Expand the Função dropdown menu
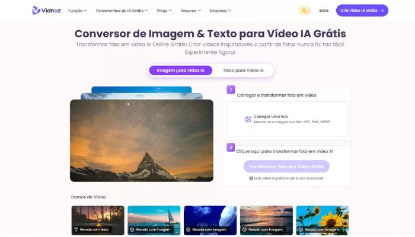 (77, 11)
